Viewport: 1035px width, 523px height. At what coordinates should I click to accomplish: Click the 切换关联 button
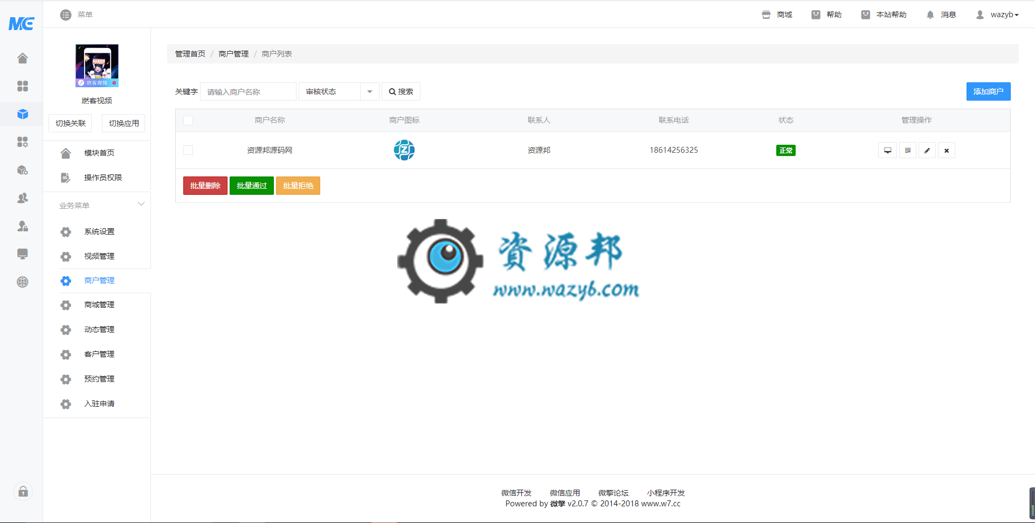[71, 123]
